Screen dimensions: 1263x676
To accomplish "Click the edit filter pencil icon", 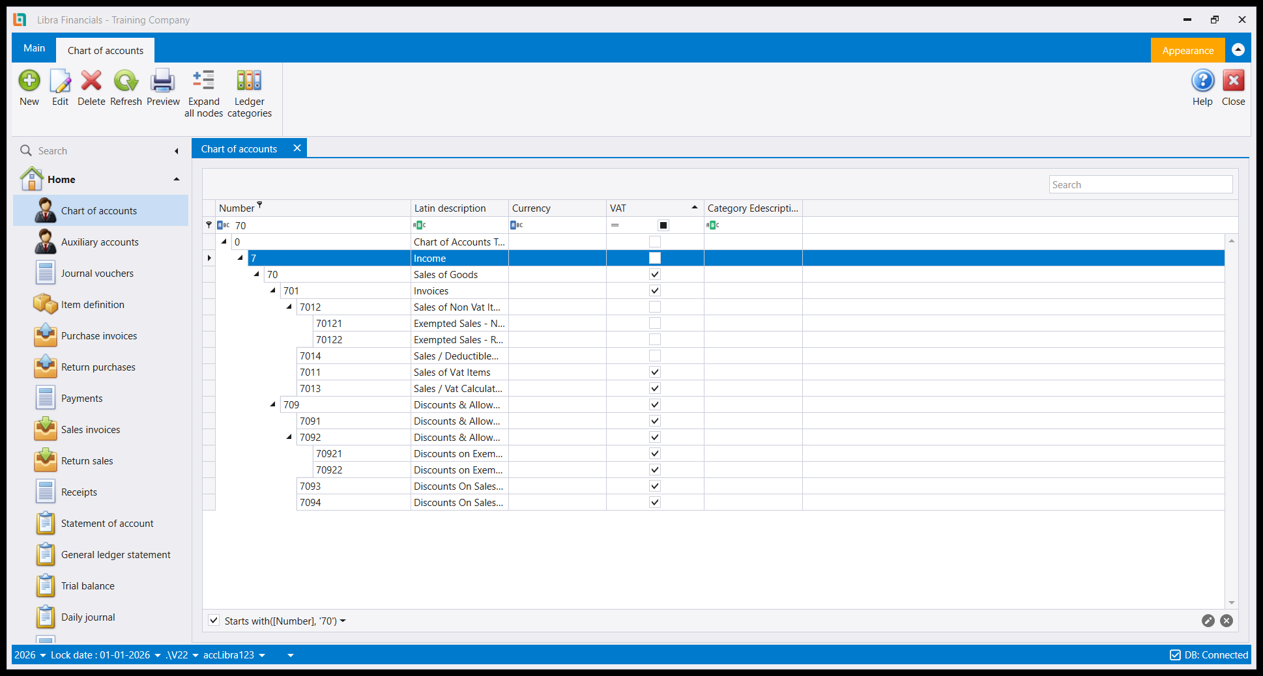I will (1208, 621).
